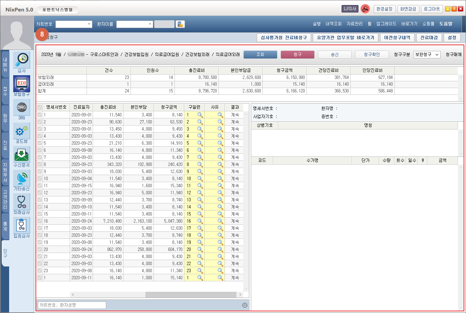466x313 pixels.
Task: Click the patient search icon beside name field
Action: click(x=180, y=24)
